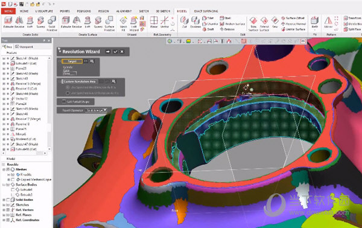Click Surface Primitive tool

point(109,24)
